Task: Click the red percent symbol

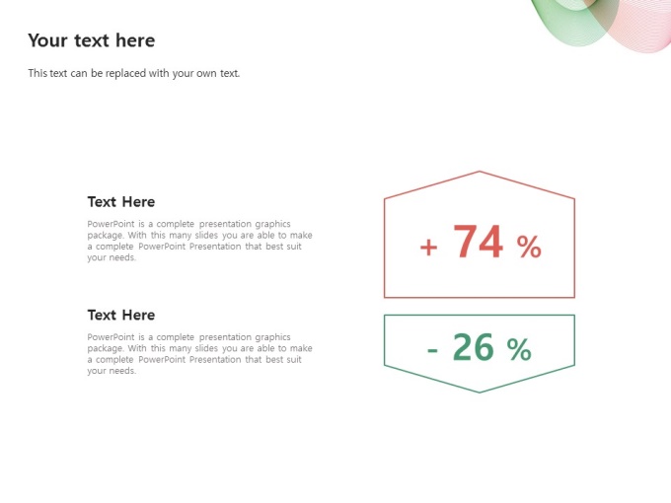Action: point(529,247)
